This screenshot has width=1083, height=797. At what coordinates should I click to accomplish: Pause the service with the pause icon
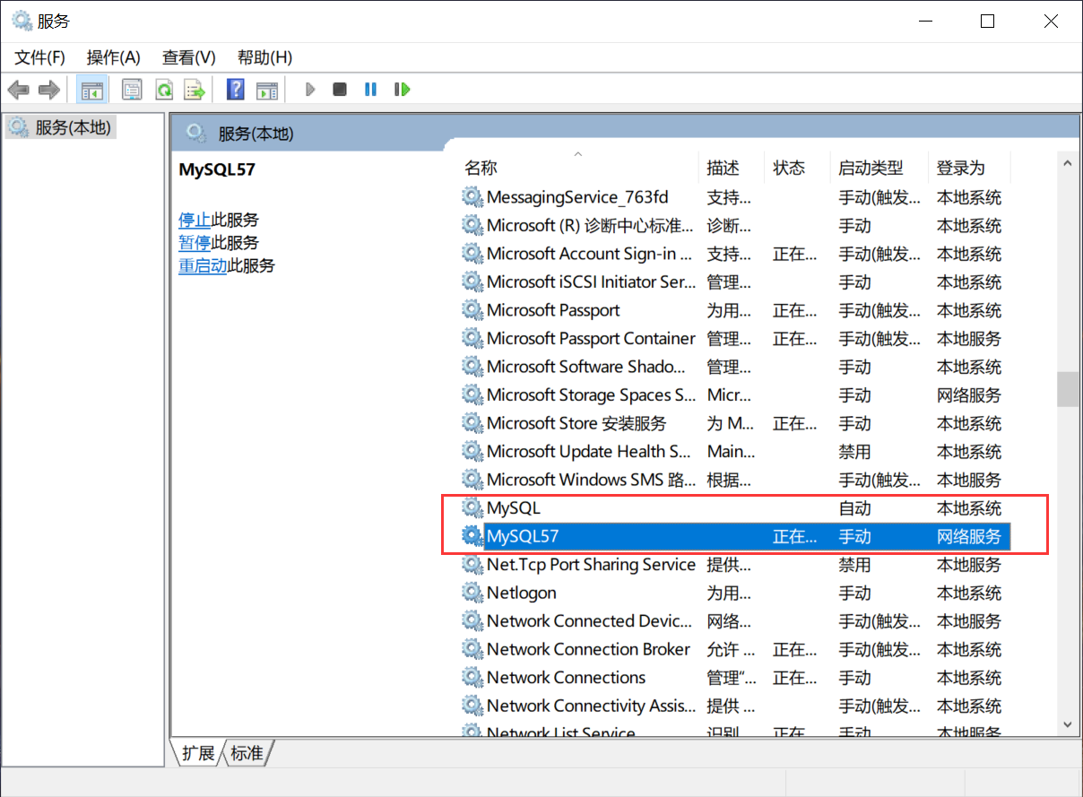pos(371,89)
